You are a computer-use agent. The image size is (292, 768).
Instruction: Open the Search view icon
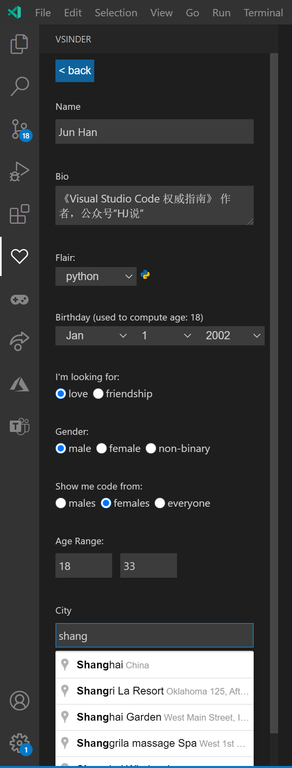click(19, 87)
